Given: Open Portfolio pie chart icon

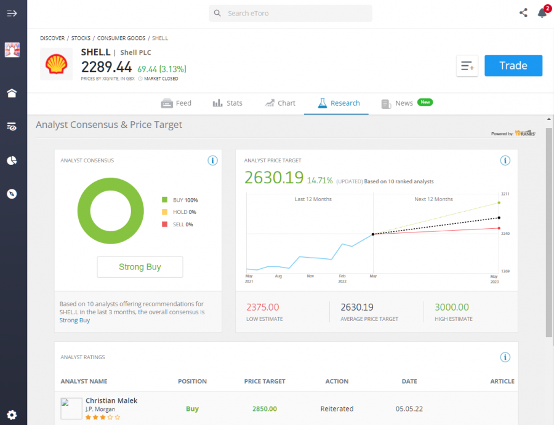Looking at the screenshot, I should pos(12,161).
